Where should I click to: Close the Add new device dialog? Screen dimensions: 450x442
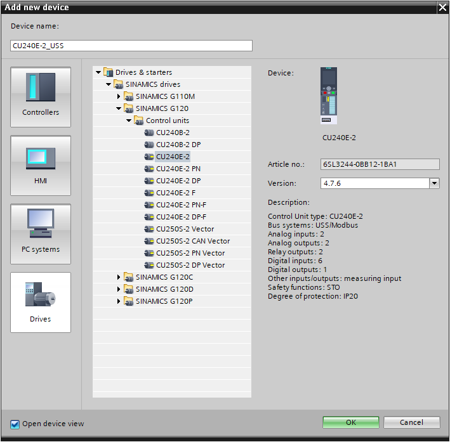(442, 7)
